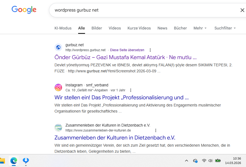Open the Önder Gürbüz result link
This screenshot has width=246, height=167.
(x=125, y=58)
